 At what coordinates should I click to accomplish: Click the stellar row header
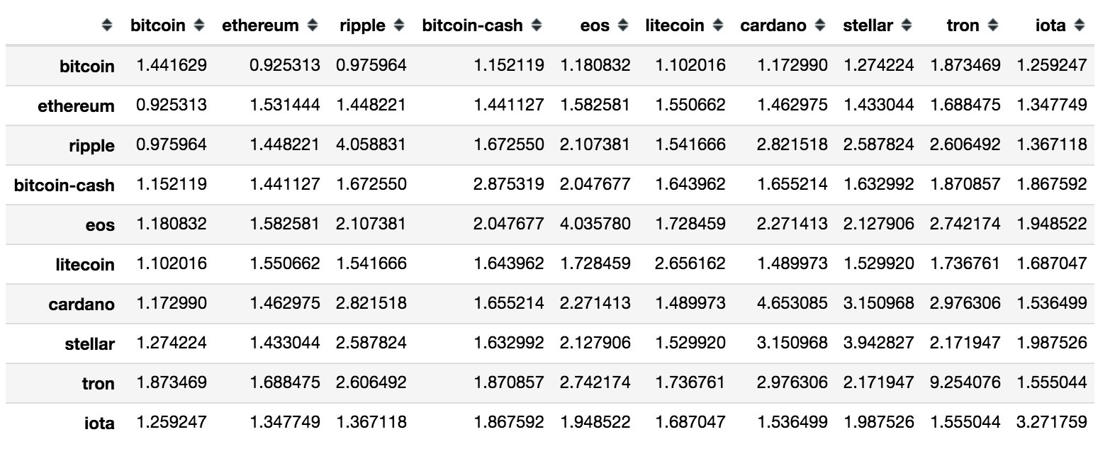[89, 343]
